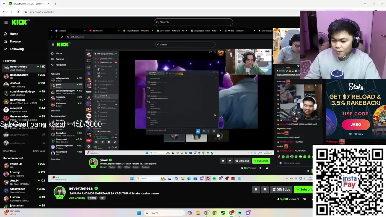Image resolution: width=386 pixels, height=217 pixels.
Task: Click the Stake JABO promo code button
Action: click(x=356, y=124)
